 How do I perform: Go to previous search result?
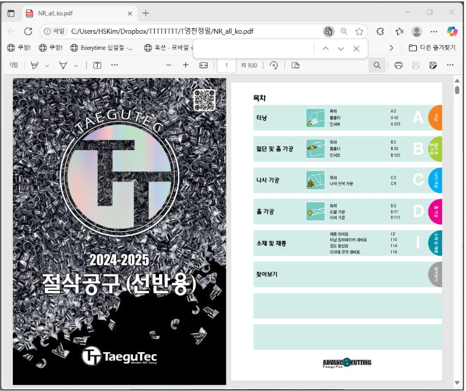pos(325,49)
